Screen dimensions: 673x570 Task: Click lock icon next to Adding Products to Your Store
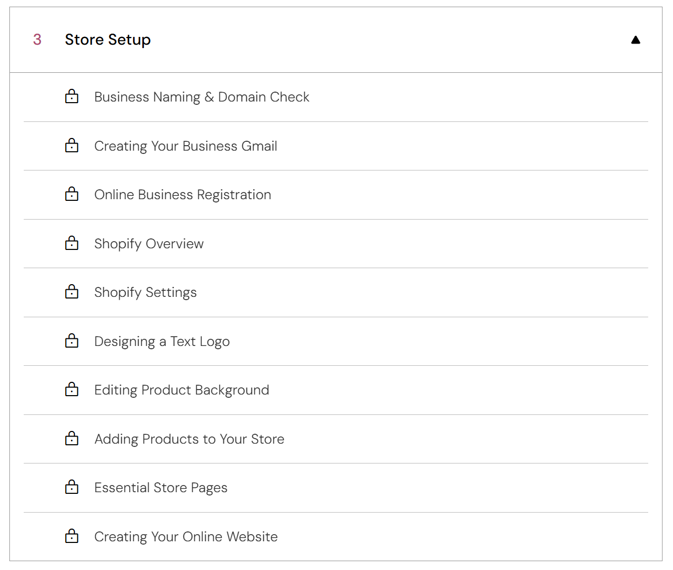pos(72,439)
